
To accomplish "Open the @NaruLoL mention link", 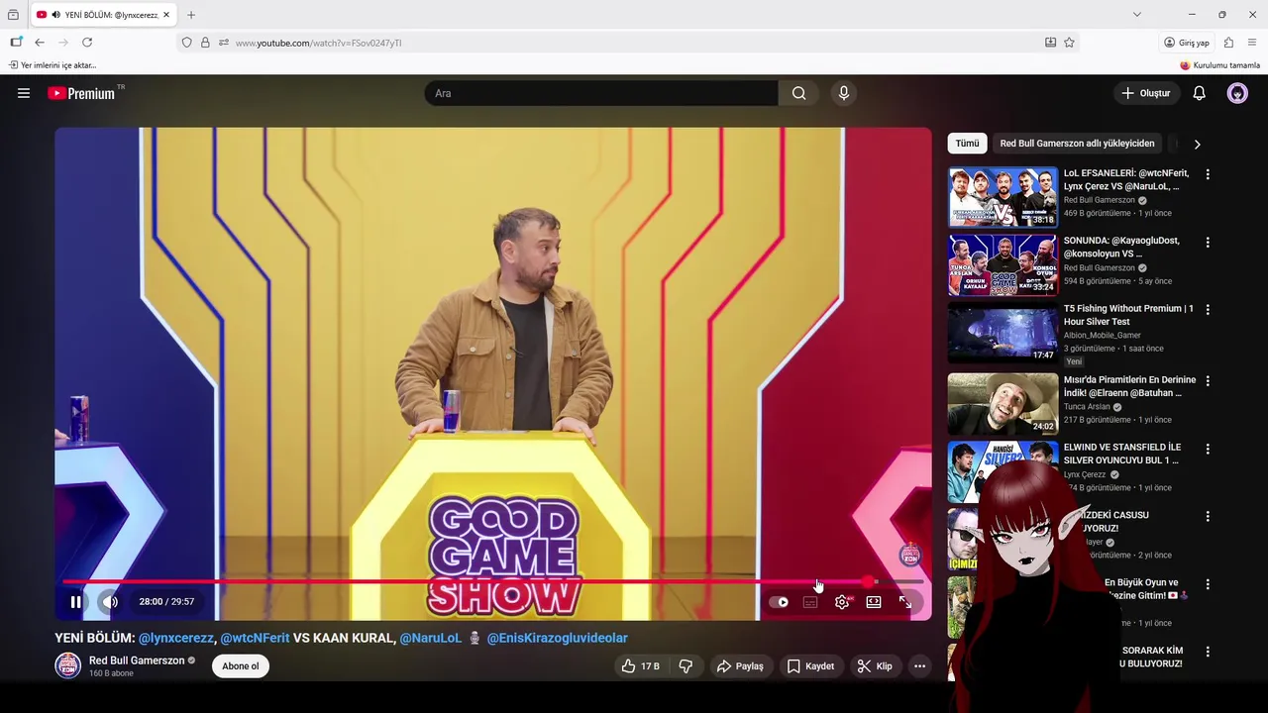I will pos(431,638).
